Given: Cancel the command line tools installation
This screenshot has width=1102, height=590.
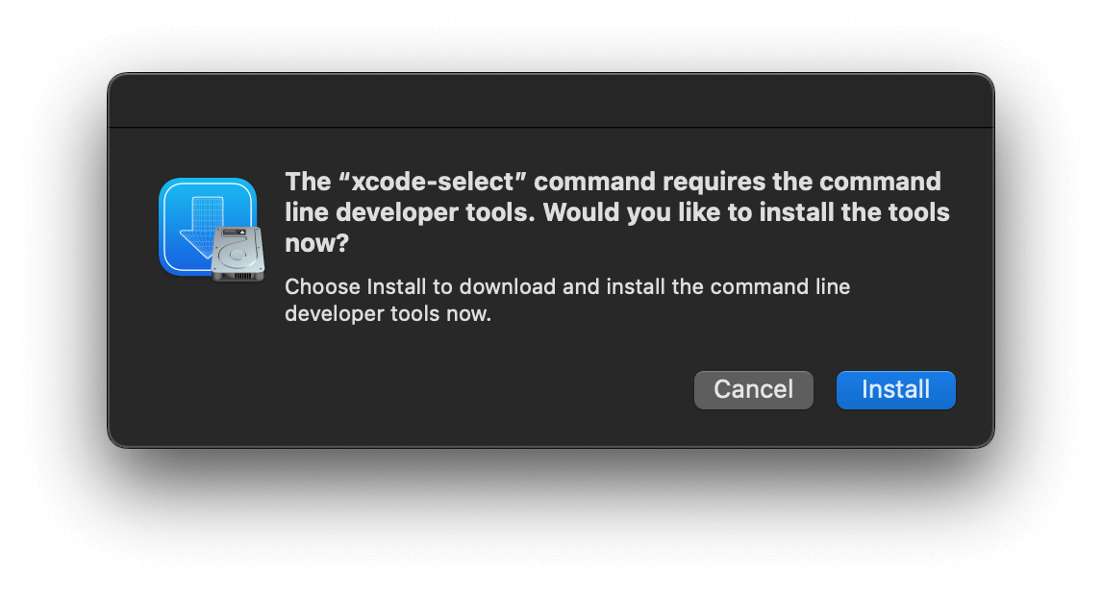Looking at the screenshot, I should tap(753, 389).
